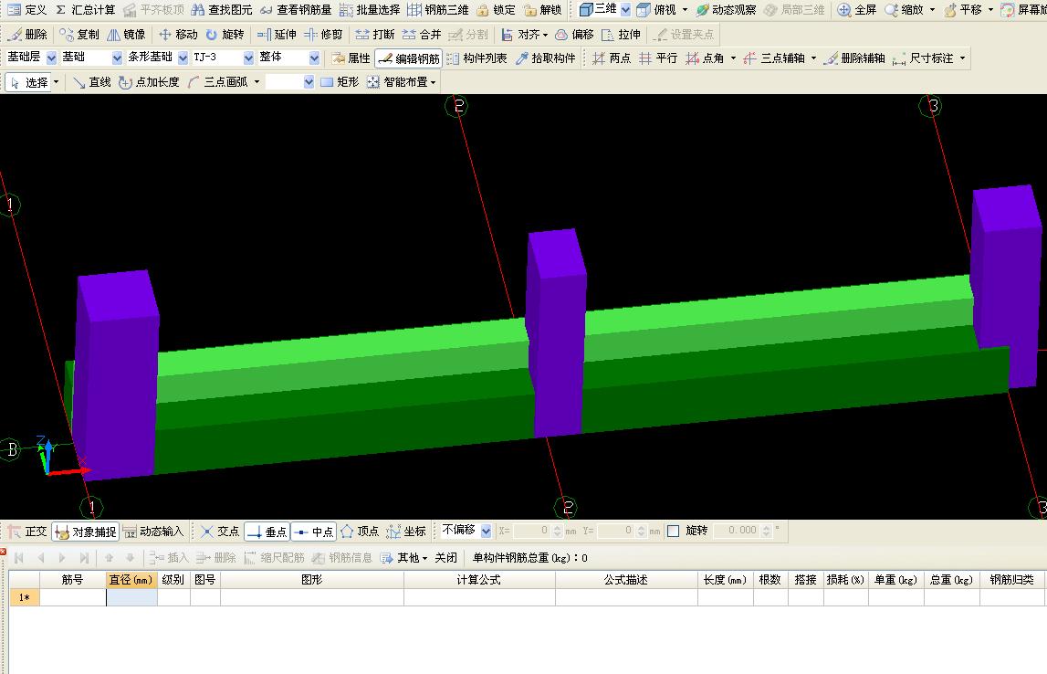Expand the 不偏移 offset dropdown
The height and width of the screenshot is (674, 1047).
486,531
